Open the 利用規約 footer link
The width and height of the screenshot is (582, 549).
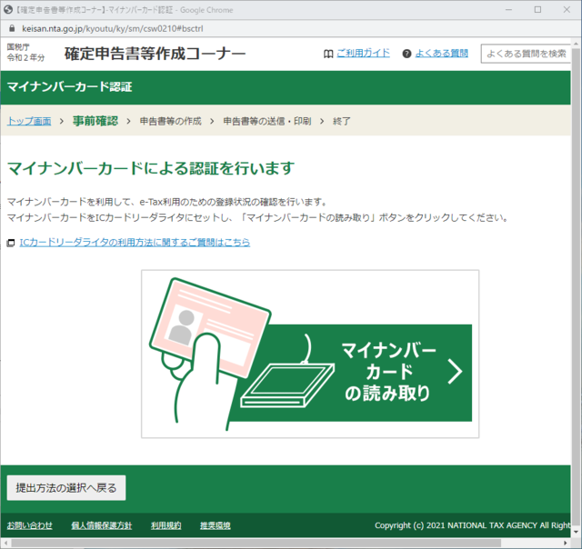[x=166, y=525]
